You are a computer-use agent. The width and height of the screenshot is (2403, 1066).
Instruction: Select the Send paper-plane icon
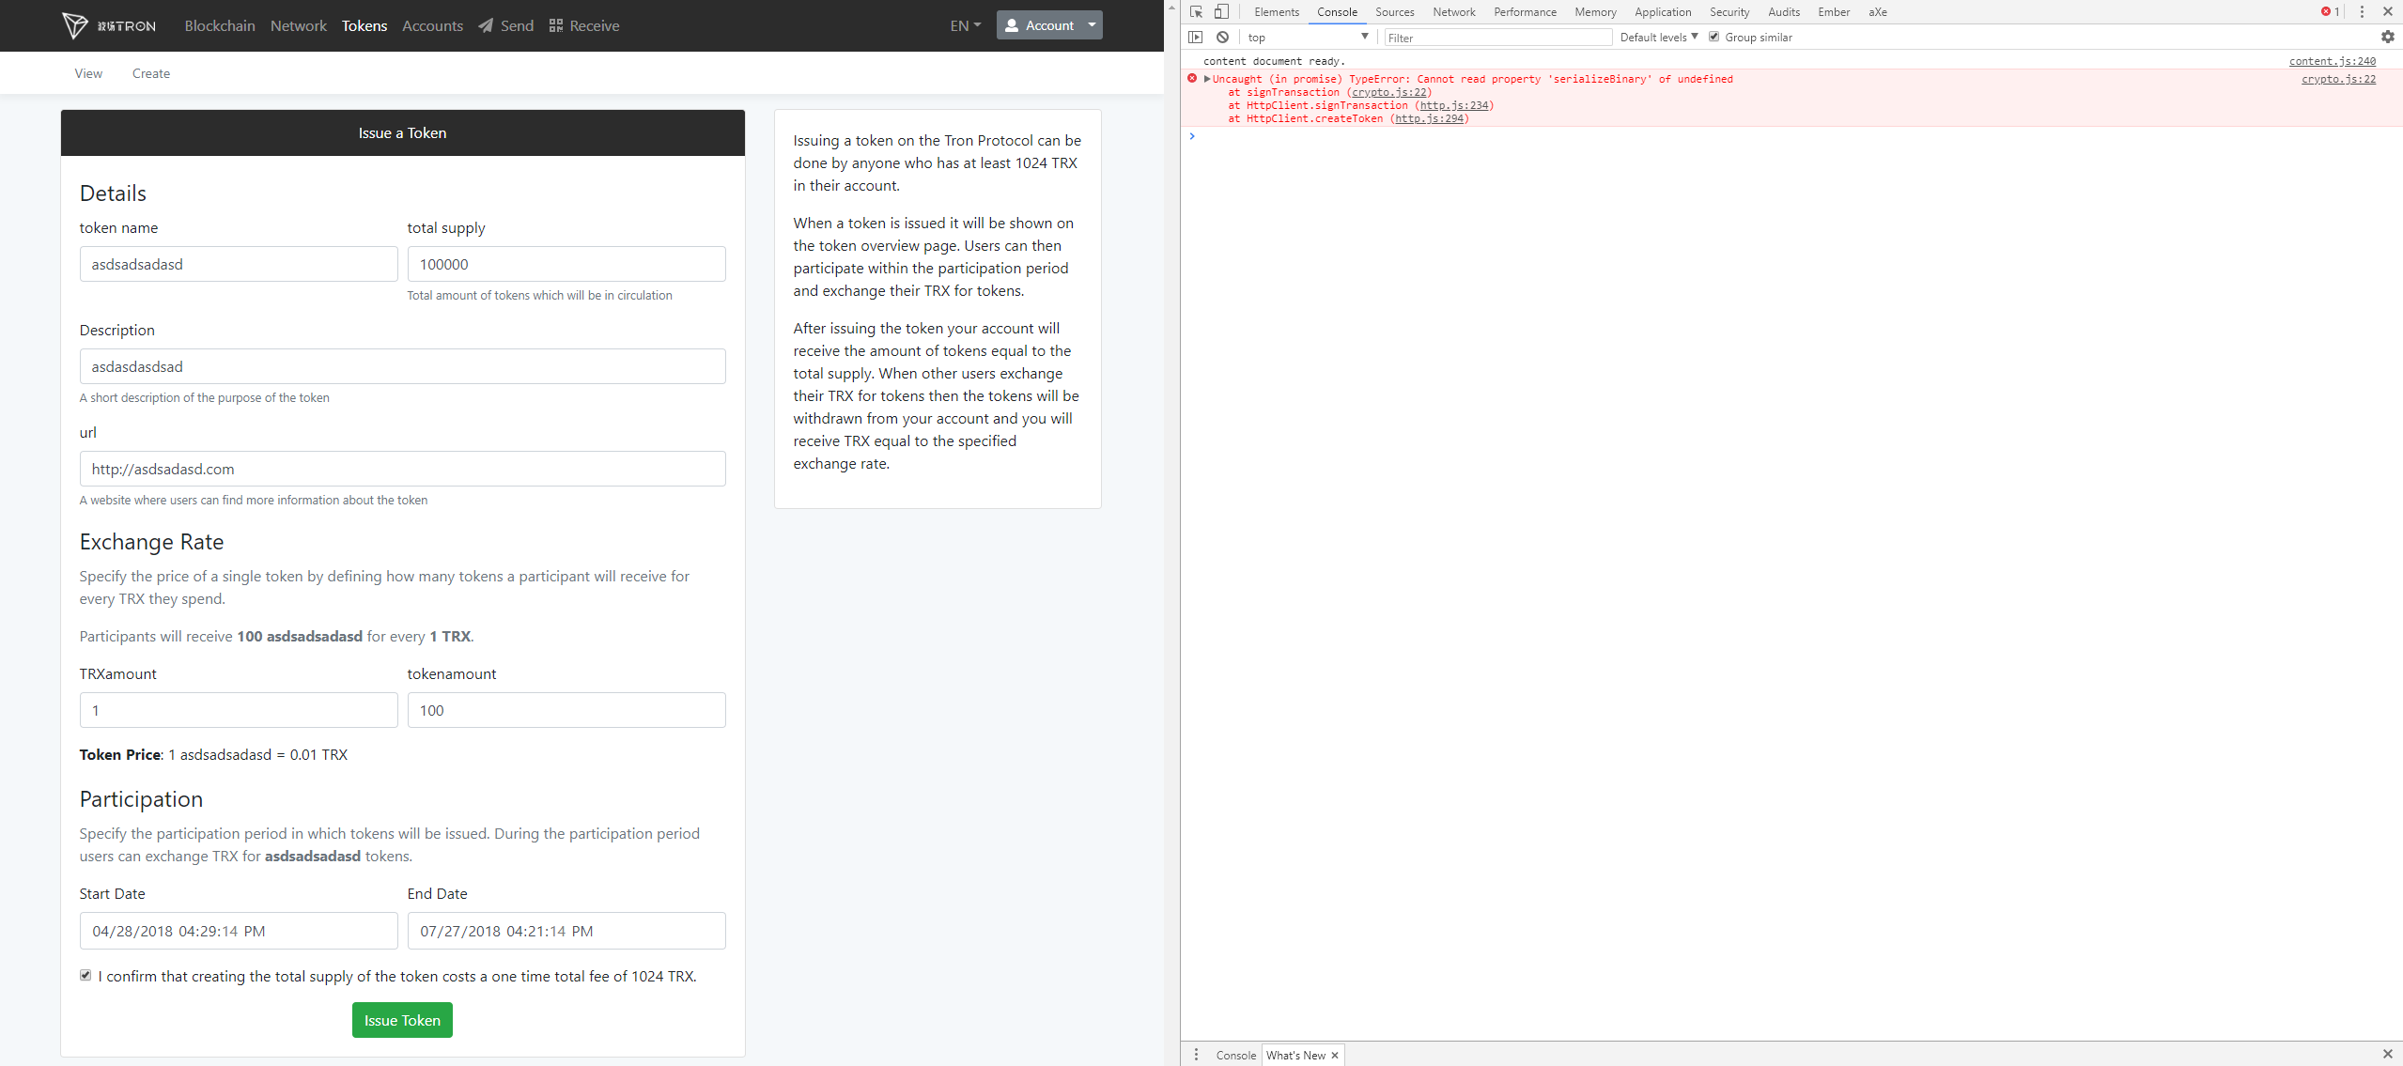point(485,25)
